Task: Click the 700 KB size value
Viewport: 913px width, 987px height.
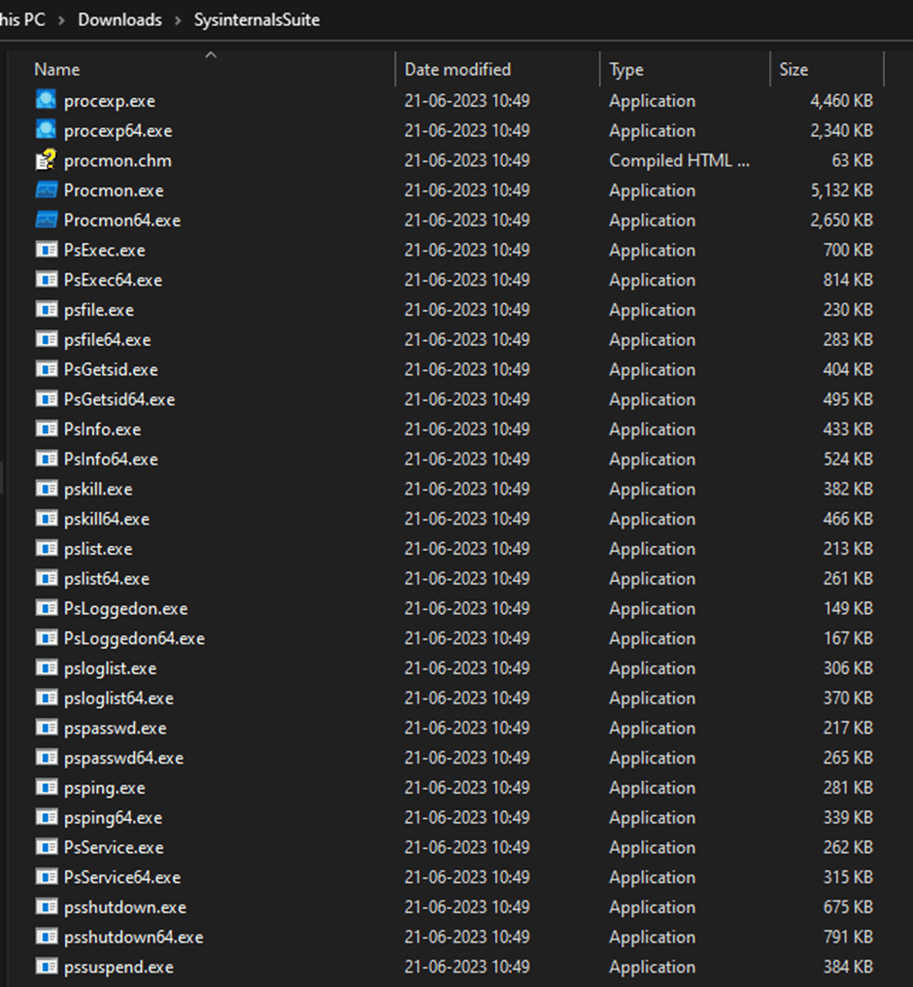Action: coord(848,250)
